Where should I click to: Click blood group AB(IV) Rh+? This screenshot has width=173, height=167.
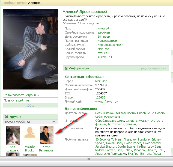(x=105, y=57)
